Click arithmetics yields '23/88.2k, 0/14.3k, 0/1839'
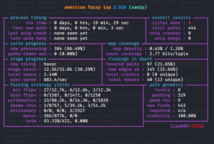214x144 pixels. [x=76, y=100]
